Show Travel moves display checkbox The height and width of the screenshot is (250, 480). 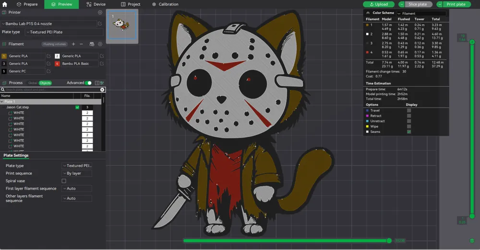pyautogui.click(x=409, y=110)
